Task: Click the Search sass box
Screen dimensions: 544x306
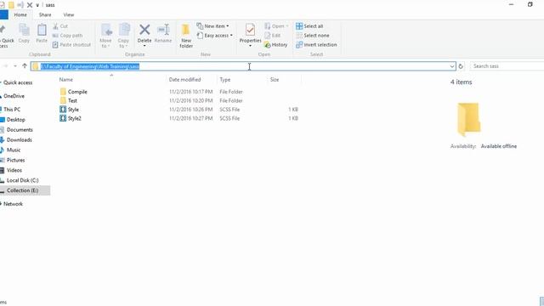Action: [507, 66]
